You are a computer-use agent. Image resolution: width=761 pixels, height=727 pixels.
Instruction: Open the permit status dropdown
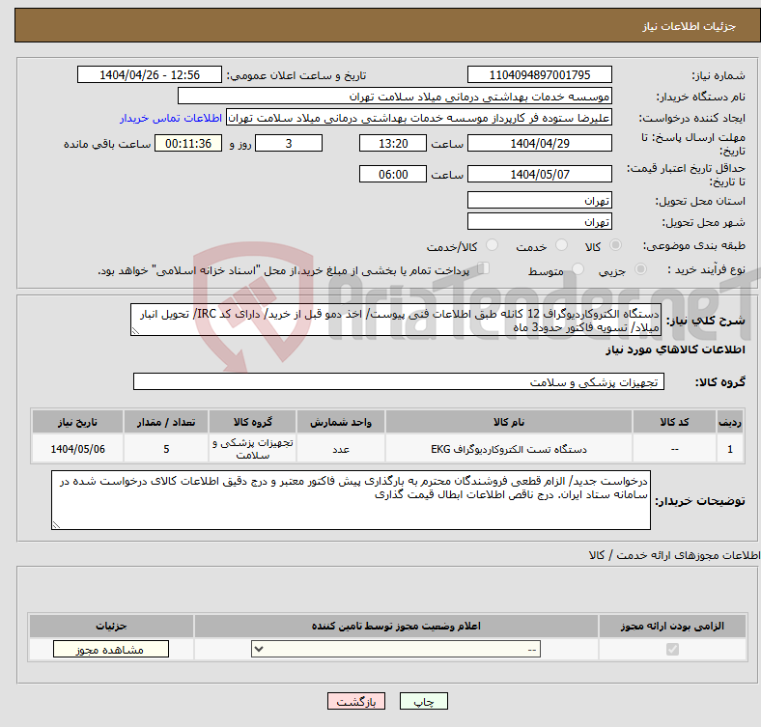pyautogui.click(x=396, y=650)
